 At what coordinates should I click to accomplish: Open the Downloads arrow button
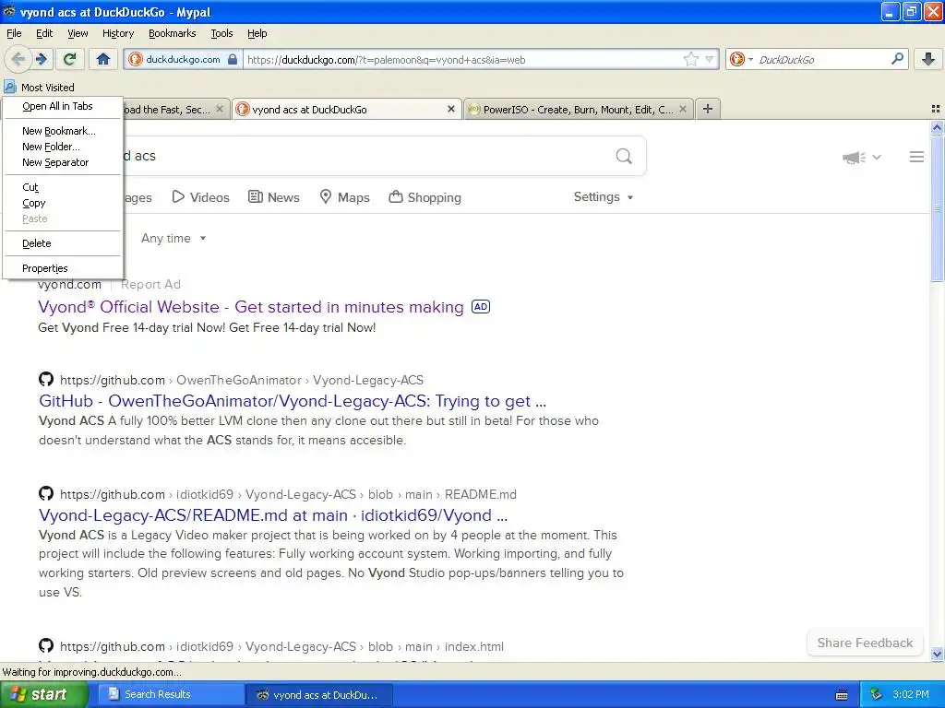[928, 59]
